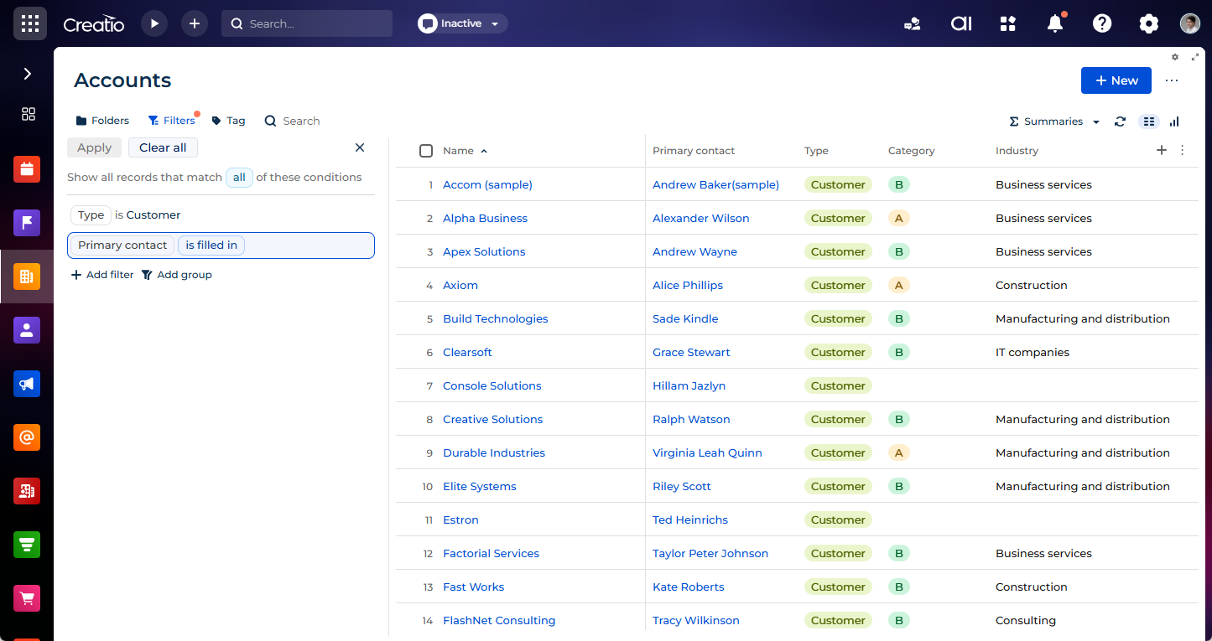Image resolution: width=1212 pixels, height=641 pixels.
Task: Open page designer small gear icon
Action: point(1175,57)
